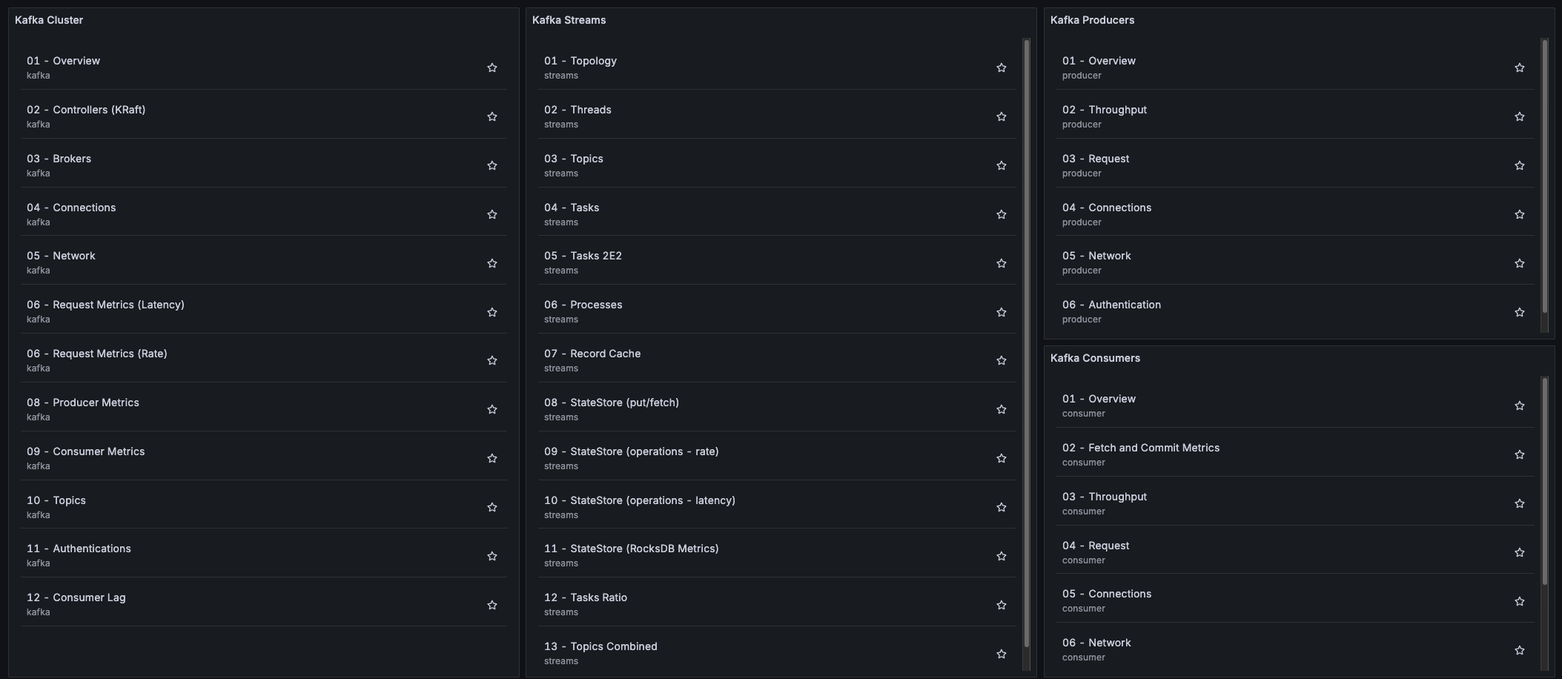This screenshot has width=1562, height=679.
Task: Toggle star on 05 - Tasks 2E2
Action: click(x=1002, y=264)
